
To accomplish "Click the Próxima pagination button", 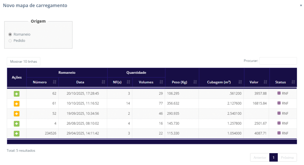I will tap(287, 158).
